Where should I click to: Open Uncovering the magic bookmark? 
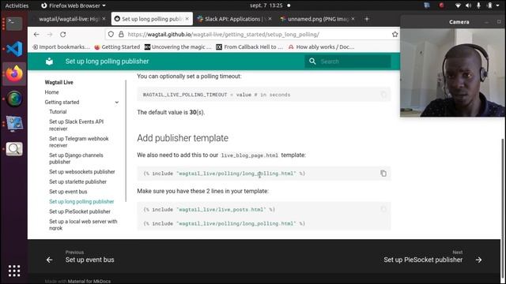178,47
